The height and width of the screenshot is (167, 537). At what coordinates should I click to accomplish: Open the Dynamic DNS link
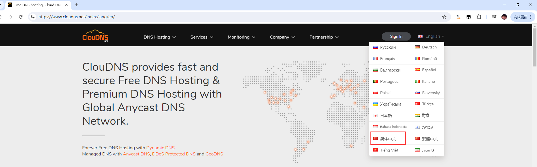click(x=160, y=148)
